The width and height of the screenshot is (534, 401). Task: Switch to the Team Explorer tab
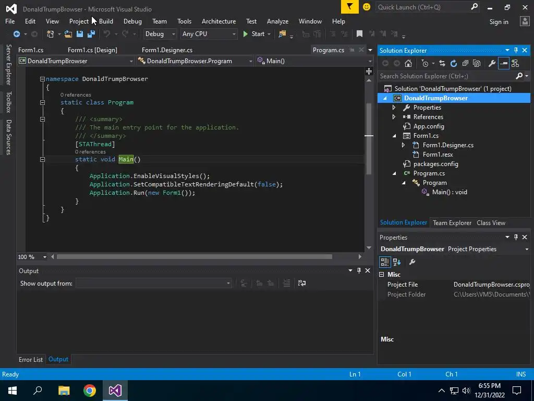pos(452,223)
